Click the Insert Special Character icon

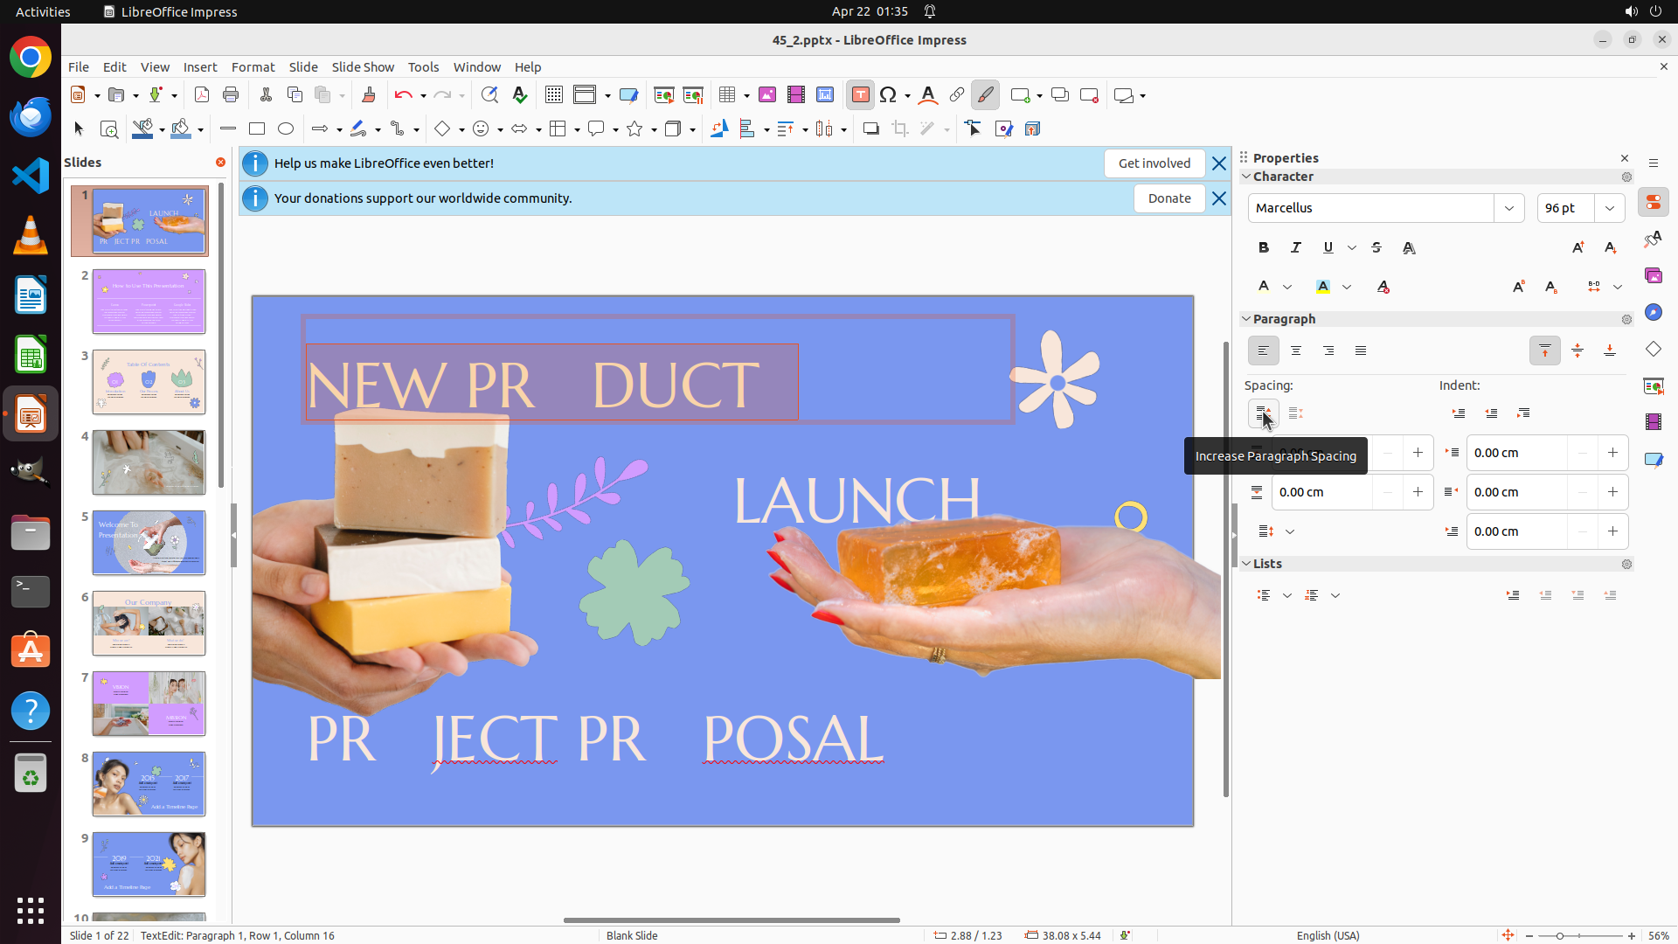click(x=889, y=95)
